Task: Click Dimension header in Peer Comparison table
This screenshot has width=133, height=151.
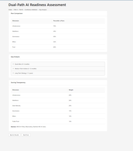Action: coord(16,21)
